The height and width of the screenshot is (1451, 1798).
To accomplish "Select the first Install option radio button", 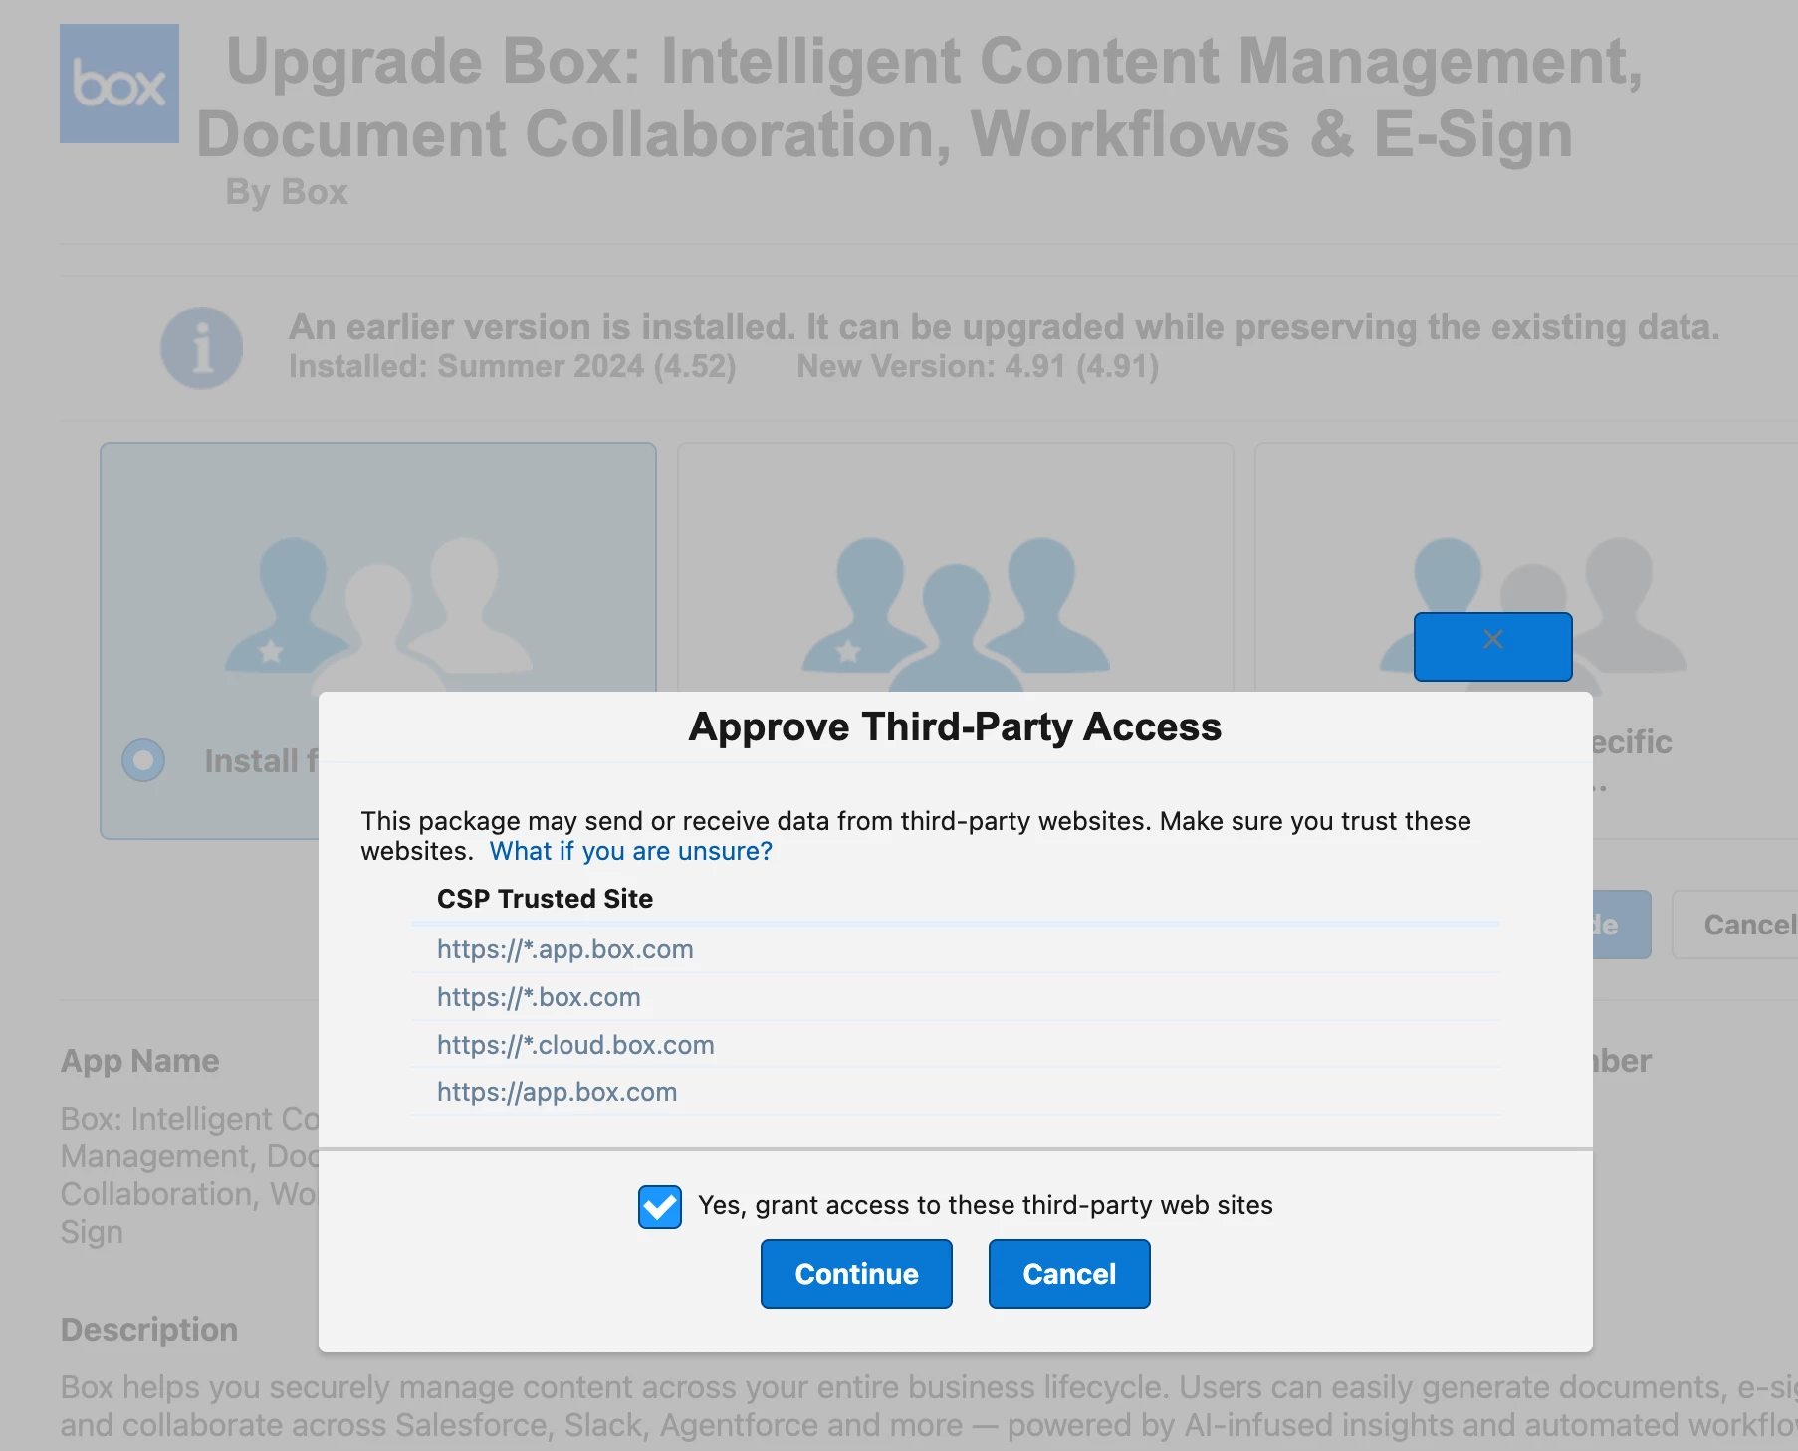I will tap(143, 760).
